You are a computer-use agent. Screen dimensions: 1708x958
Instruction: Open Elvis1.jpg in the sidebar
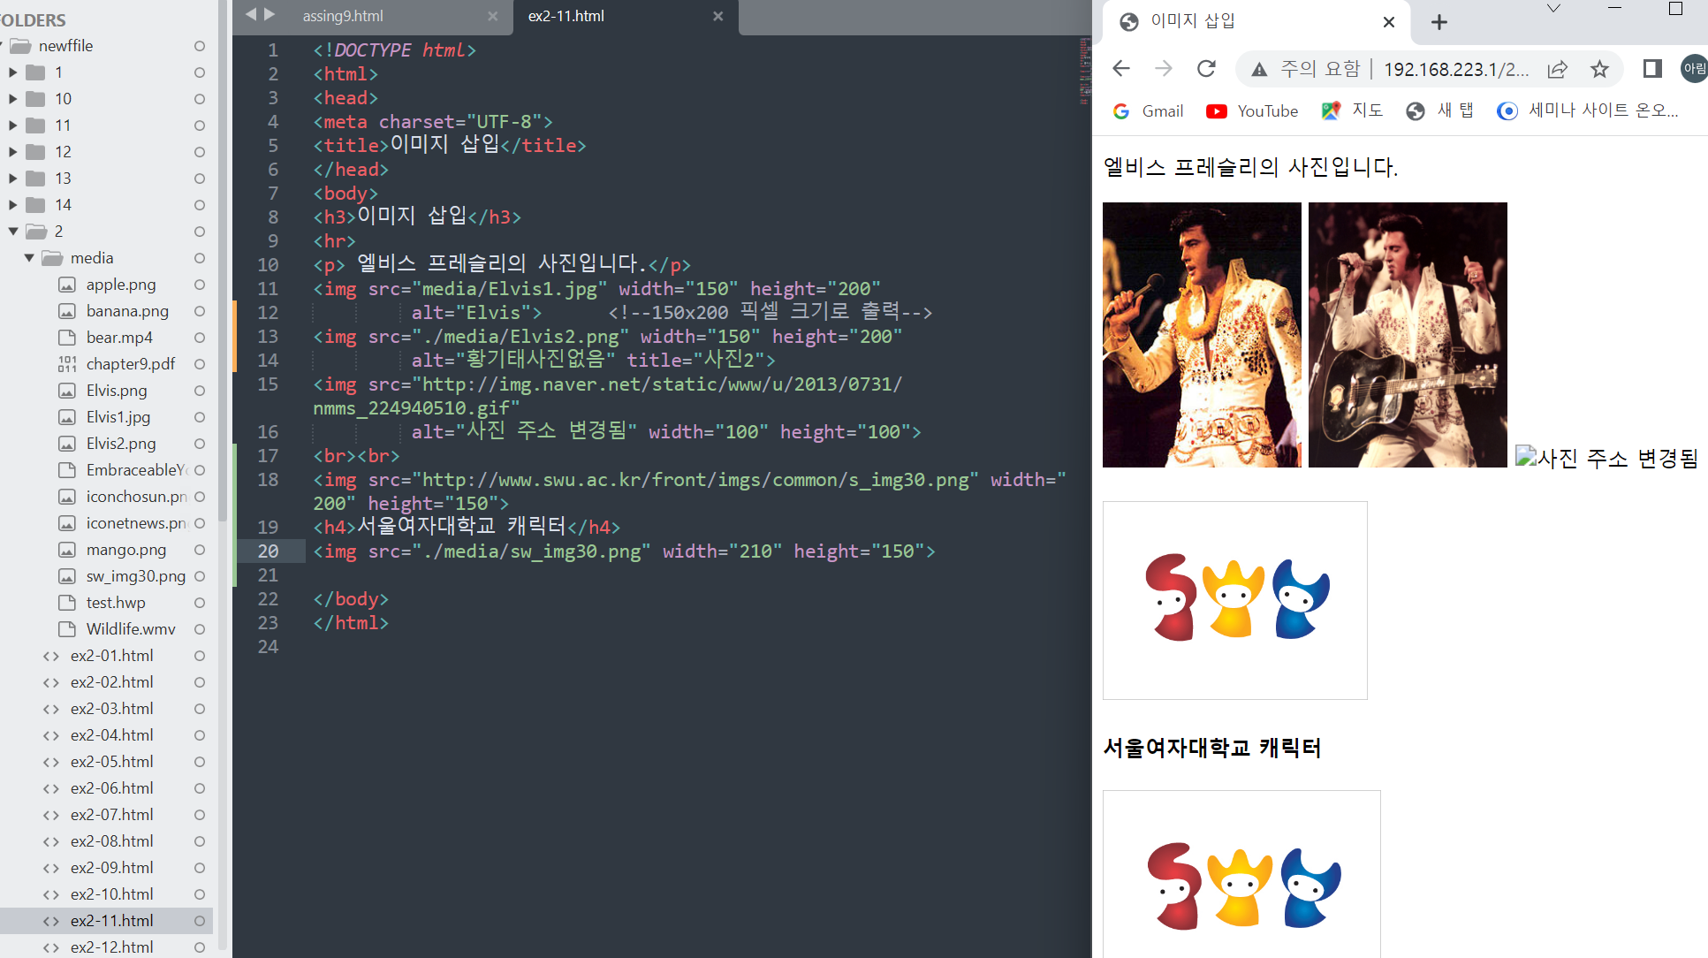(118, 417)
